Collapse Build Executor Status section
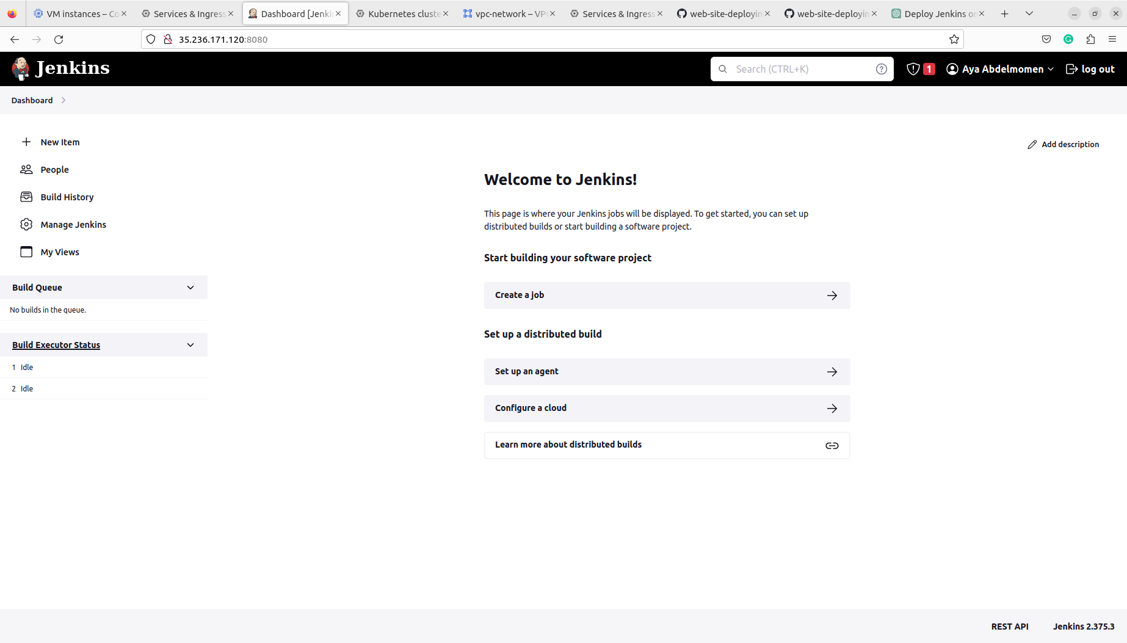This screenshot has height=643, width=1127. (190, 344)
